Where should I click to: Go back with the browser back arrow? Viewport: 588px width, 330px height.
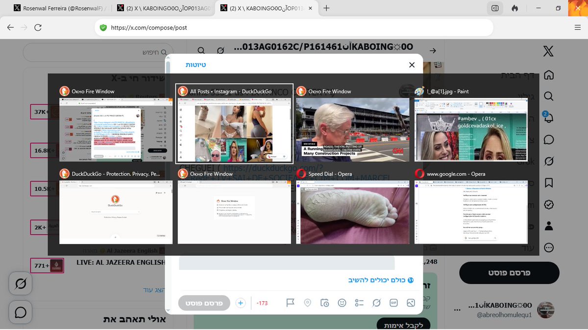[10, 28]
